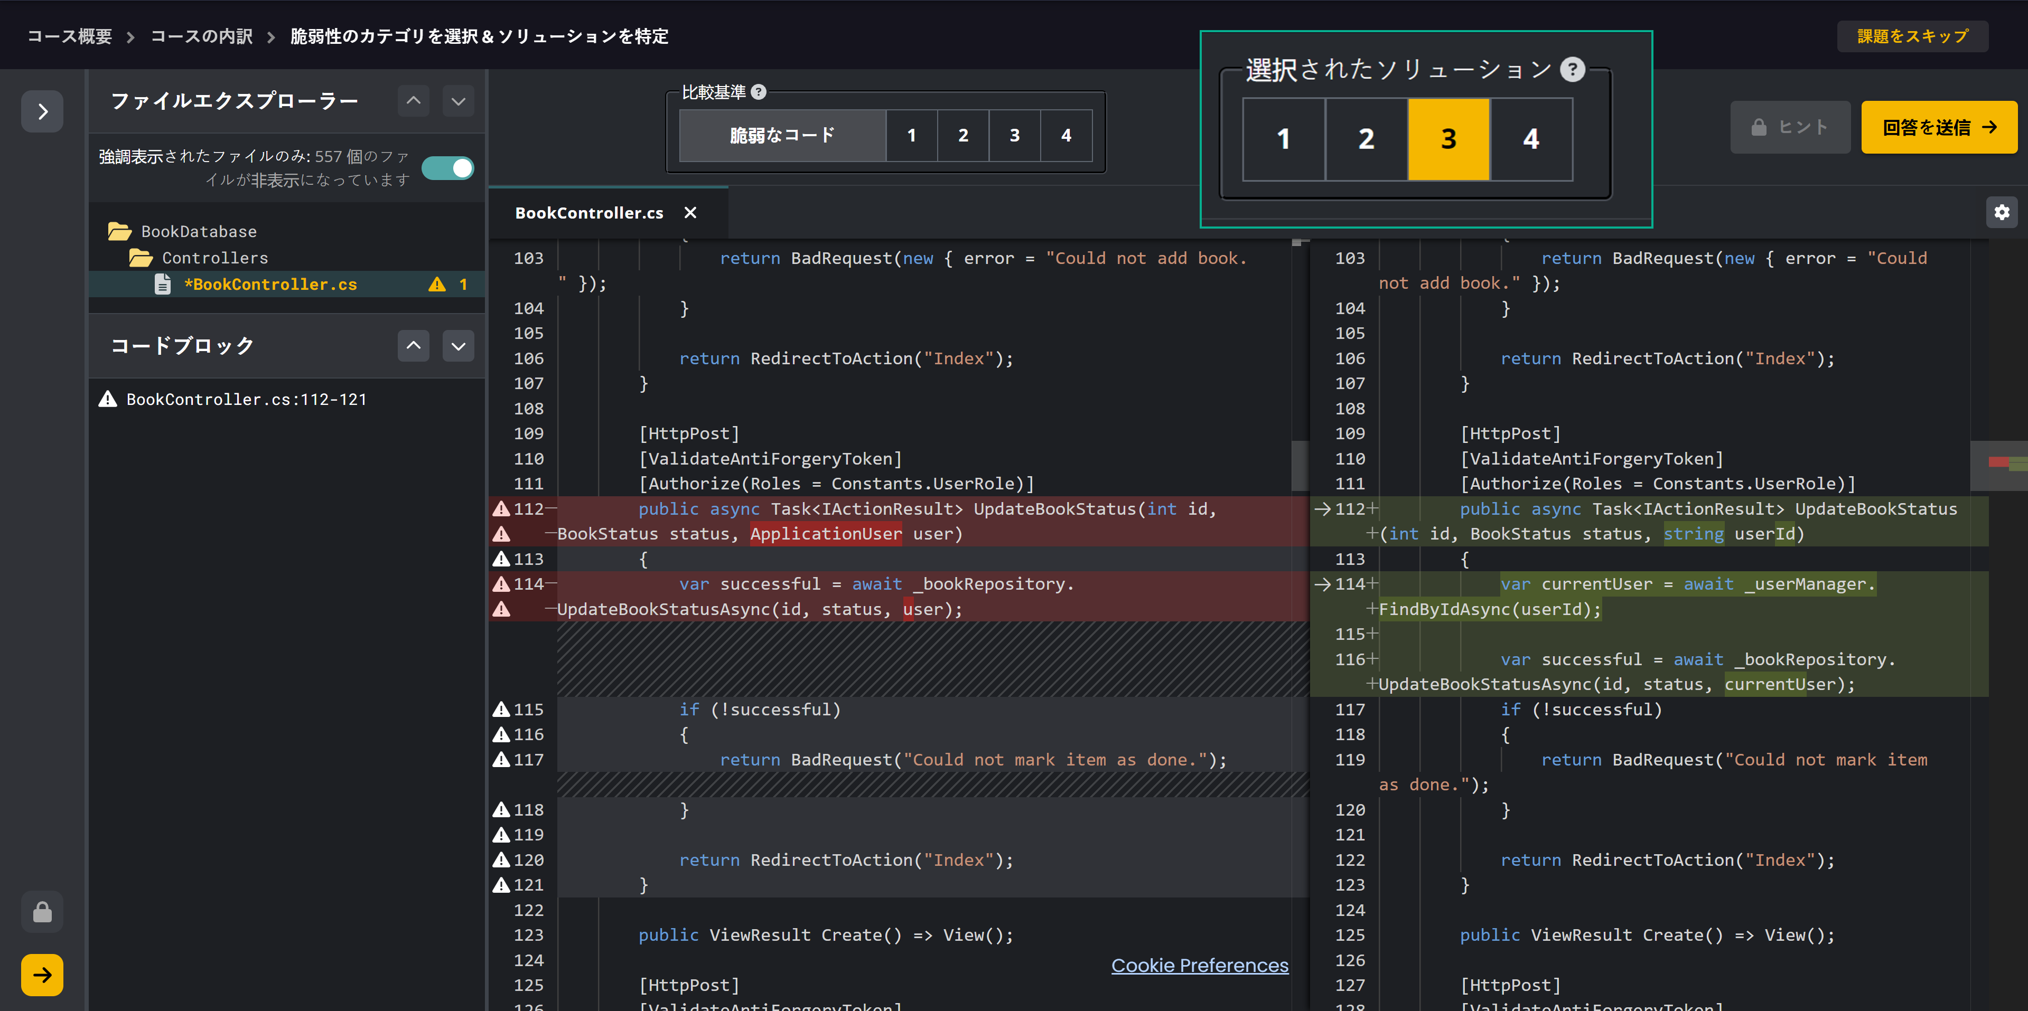Choose selected solution 1
Image resolution: width=2028 pixels, height=1011 pixels.
pyautogui.click(x=1284, y=139)
